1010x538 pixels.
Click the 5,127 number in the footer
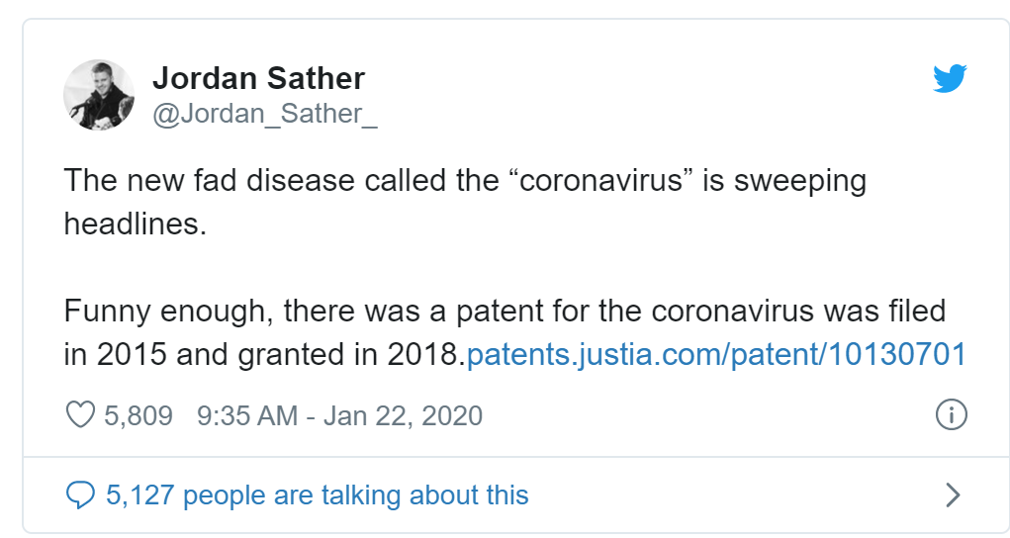tap(140, 494)
